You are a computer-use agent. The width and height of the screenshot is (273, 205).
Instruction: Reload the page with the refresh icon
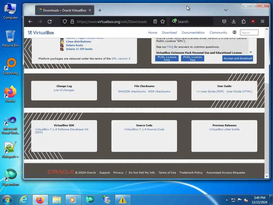pyautogui.click(x=50, y=22)
